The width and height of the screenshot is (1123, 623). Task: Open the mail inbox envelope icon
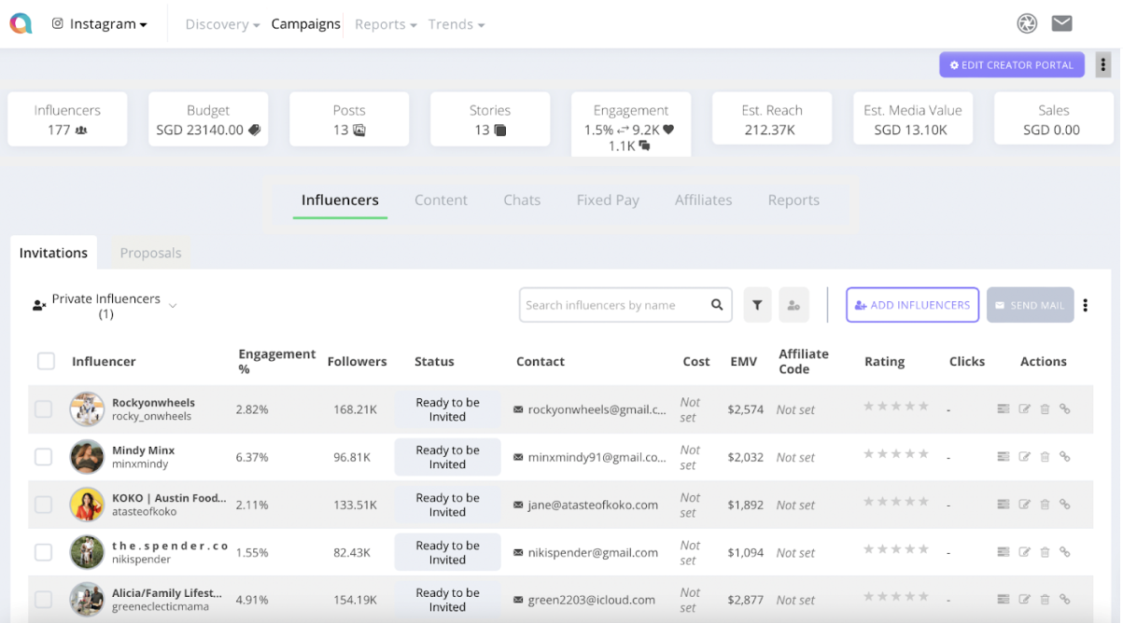1061,24
